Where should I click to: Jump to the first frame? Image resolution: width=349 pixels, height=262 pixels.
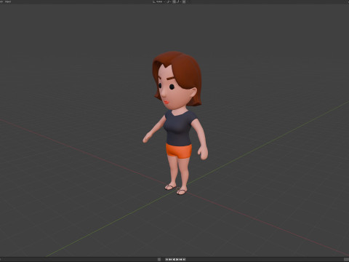tap(167, 259)
